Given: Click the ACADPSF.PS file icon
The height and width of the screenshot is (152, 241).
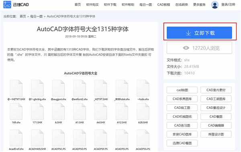Looking at the screenshot, I should pos(101,138).
